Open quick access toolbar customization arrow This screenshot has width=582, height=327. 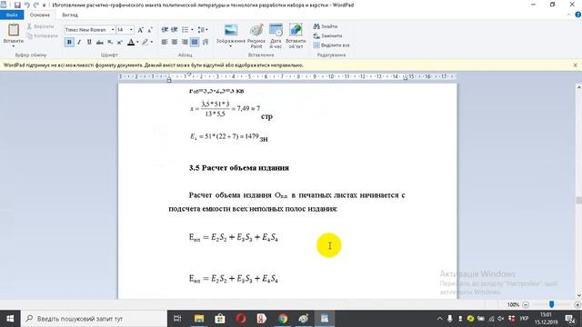tap(44, 5)
